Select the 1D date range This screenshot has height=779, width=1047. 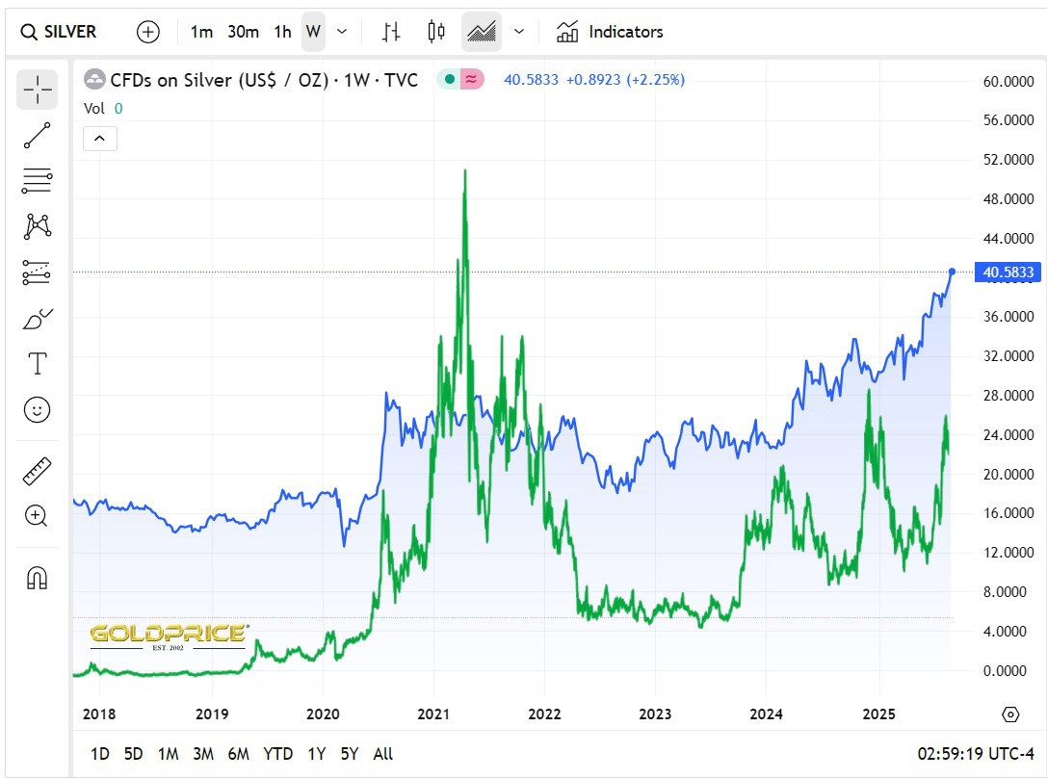coord(99,754)
